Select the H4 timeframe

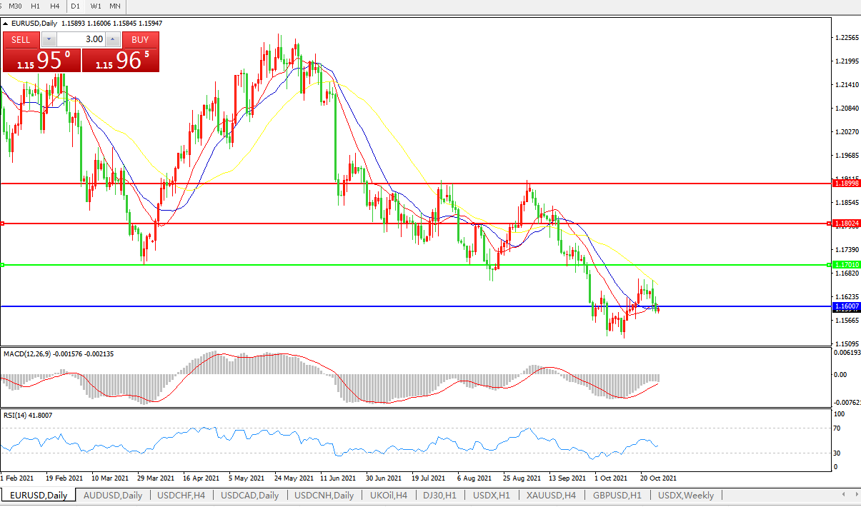pos(54,6)
